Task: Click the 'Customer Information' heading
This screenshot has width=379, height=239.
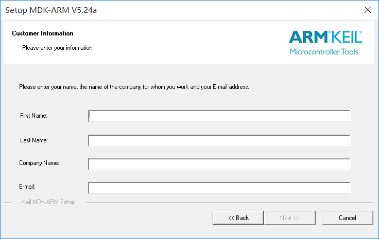Action: coord(43,33)
